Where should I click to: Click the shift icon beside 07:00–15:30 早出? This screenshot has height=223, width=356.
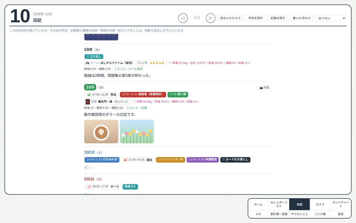[x=89, y=95]
